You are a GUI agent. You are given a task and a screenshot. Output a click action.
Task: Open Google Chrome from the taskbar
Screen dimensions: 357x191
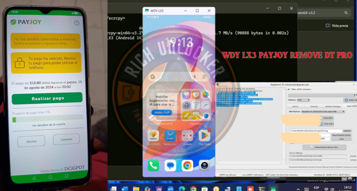tap(193, 189)
